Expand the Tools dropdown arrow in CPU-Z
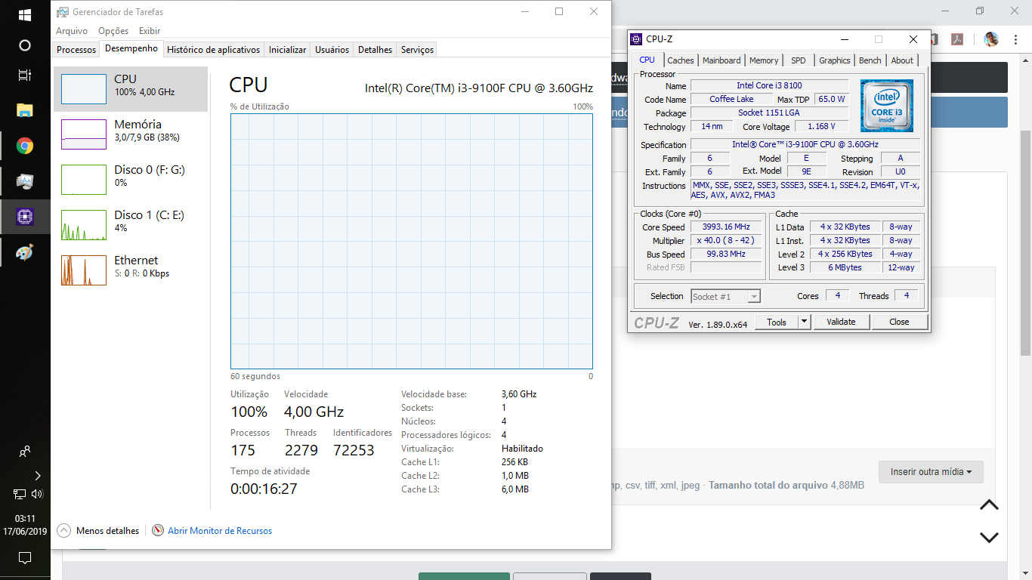This screenshot has height=580, width=1032. point(805,322)
